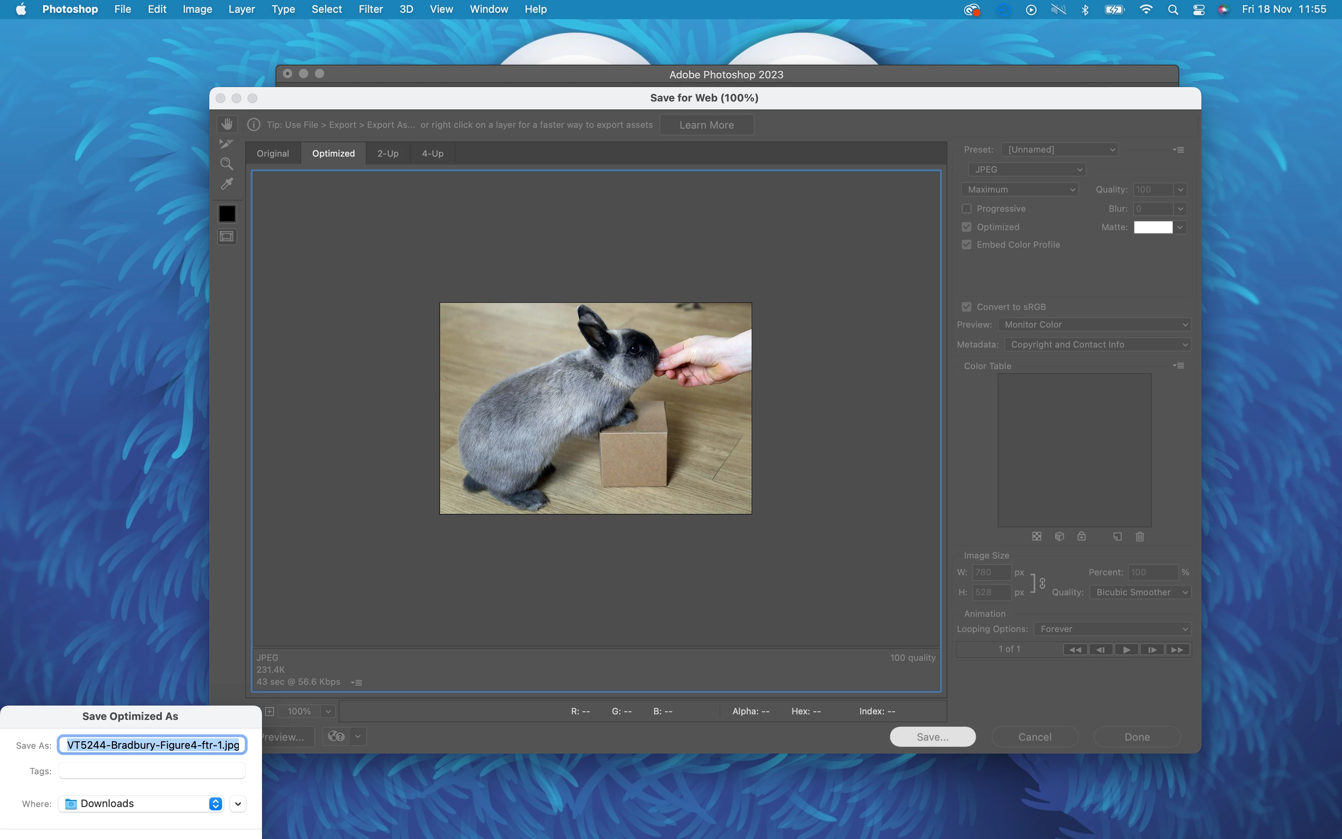
Task: Select the Hand tool
Action: tap(227, 124)
